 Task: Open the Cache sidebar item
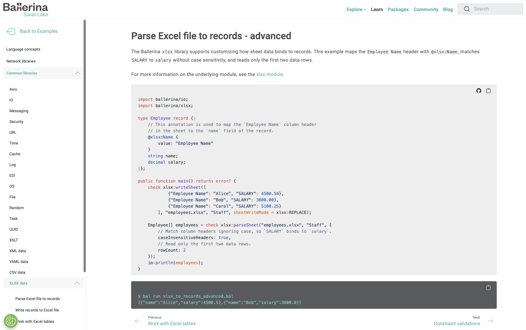(15, 154)
